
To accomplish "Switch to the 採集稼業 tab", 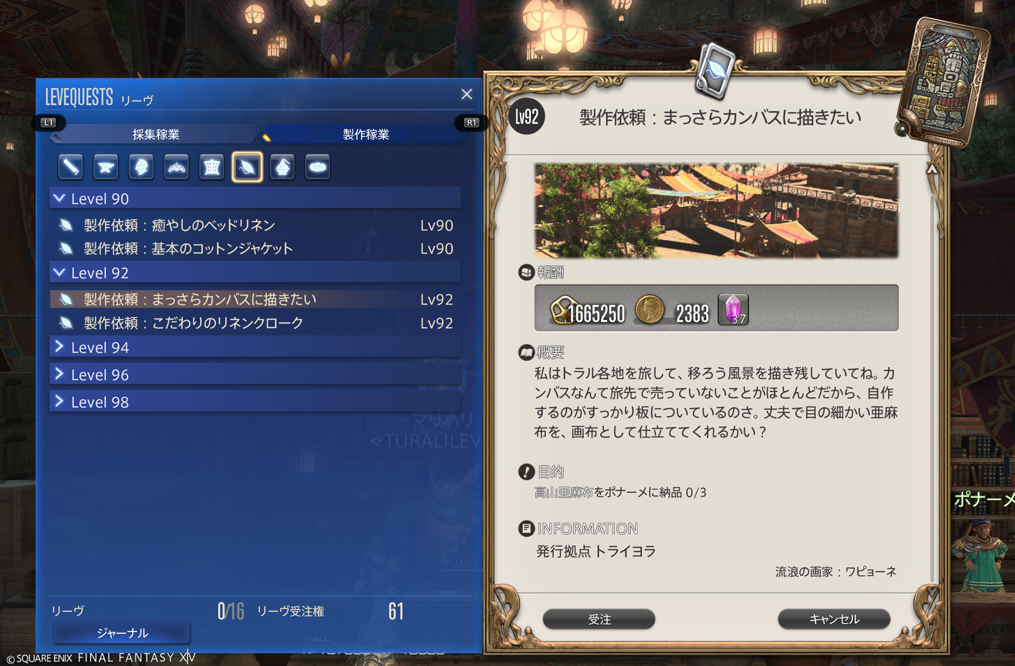I will tap(155, 134).
